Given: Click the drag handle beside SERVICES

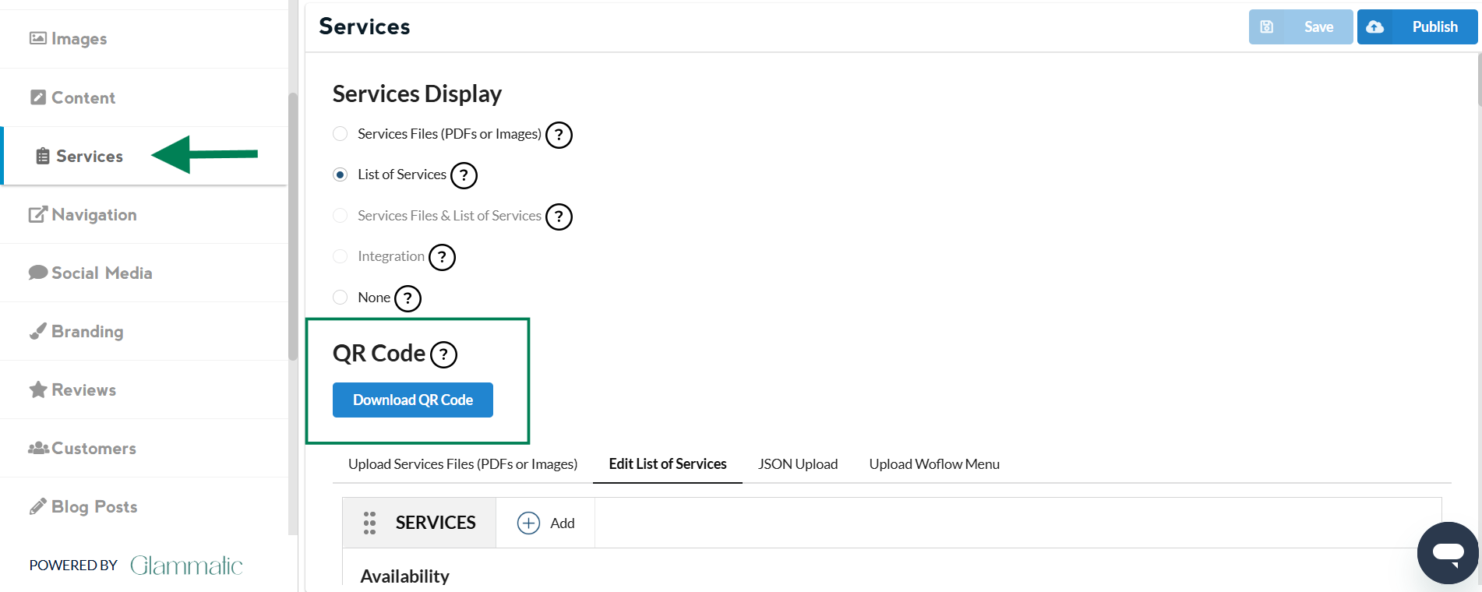Looking at the screenshot, I should click(x=369, y=523).
